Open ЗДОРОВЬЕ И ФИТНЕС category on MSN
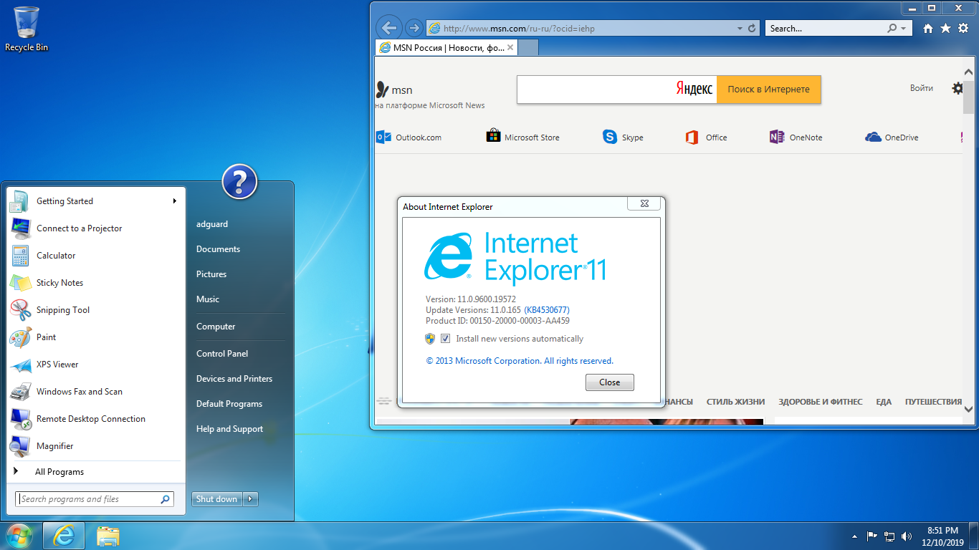The width and height of the screenshot is (979, 550). point(821,402)
